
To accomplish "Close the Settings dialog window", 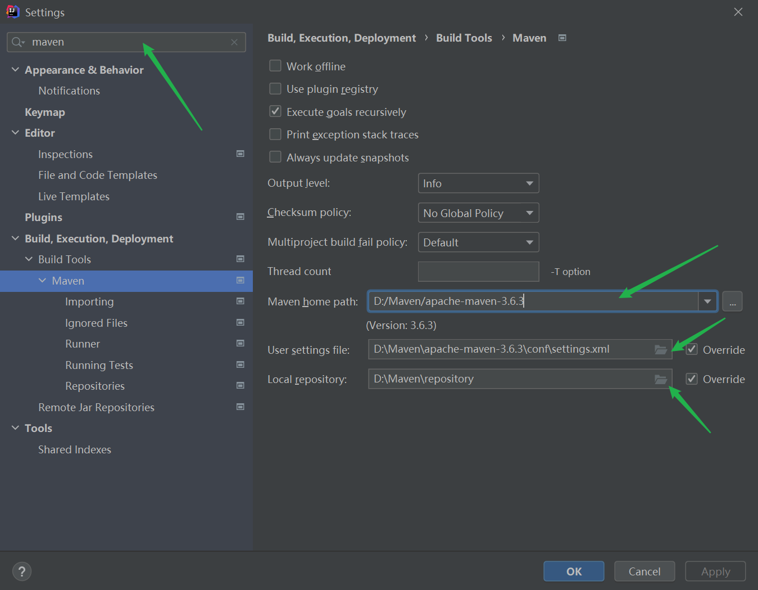I will 738,12.
